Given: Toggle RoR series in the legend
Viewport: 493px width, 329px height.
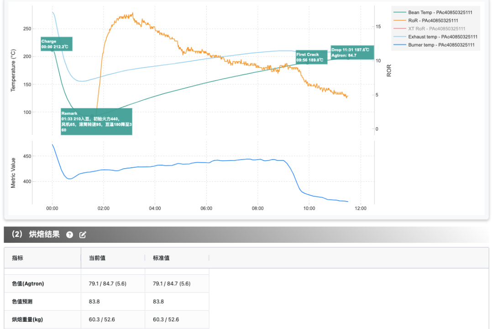Looking at the screenshot, I should (x=426, y=21).
